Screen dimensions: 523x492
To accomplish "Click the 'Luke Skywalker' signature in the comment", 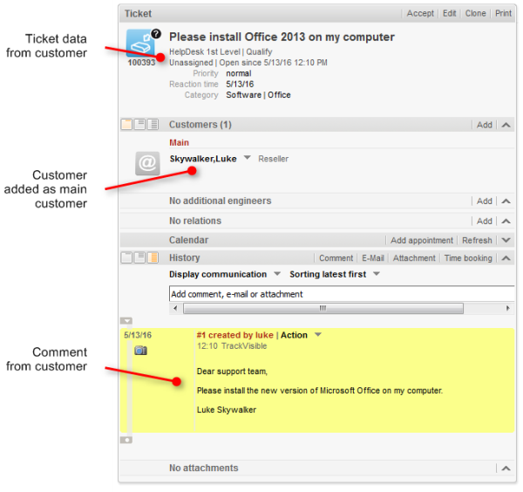I will click(227, 409).
